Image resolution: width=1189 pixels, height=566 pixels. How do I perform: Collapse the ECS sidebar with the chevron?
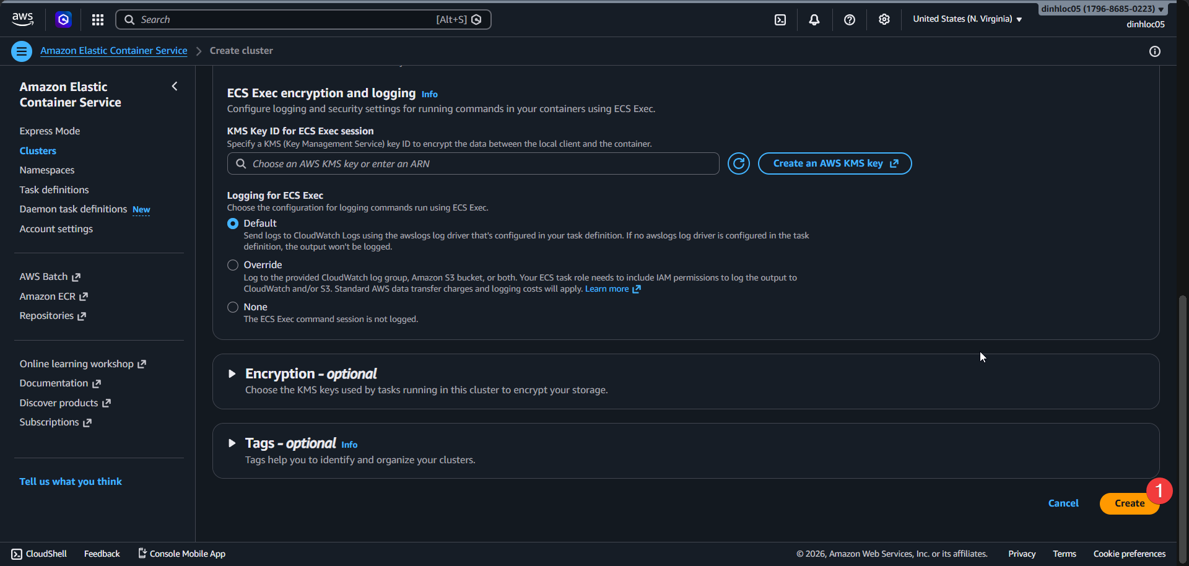click(174, 86)
